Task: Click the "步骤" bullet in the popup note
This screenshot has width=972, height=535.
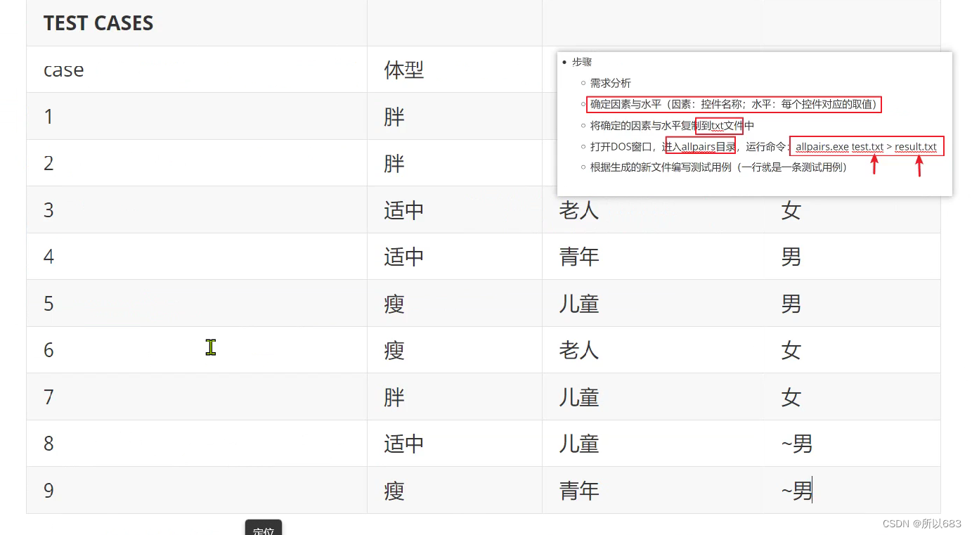Action: (x=582, y=62)
